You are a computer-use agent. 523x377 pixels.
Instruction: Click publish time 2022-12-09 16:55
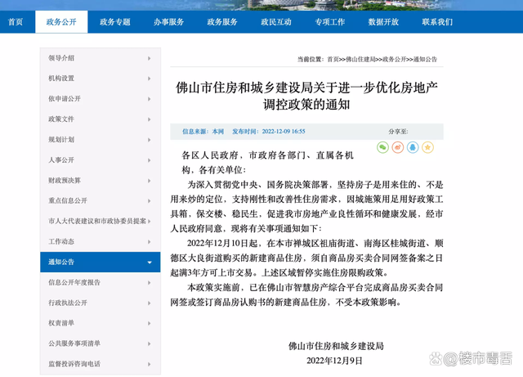pos(284,132)
